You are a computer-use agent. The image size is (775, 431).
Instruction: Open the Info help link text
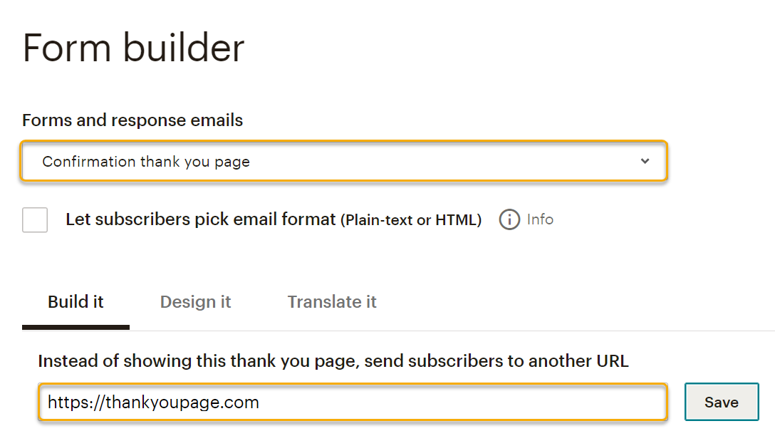tap(540, 219)
